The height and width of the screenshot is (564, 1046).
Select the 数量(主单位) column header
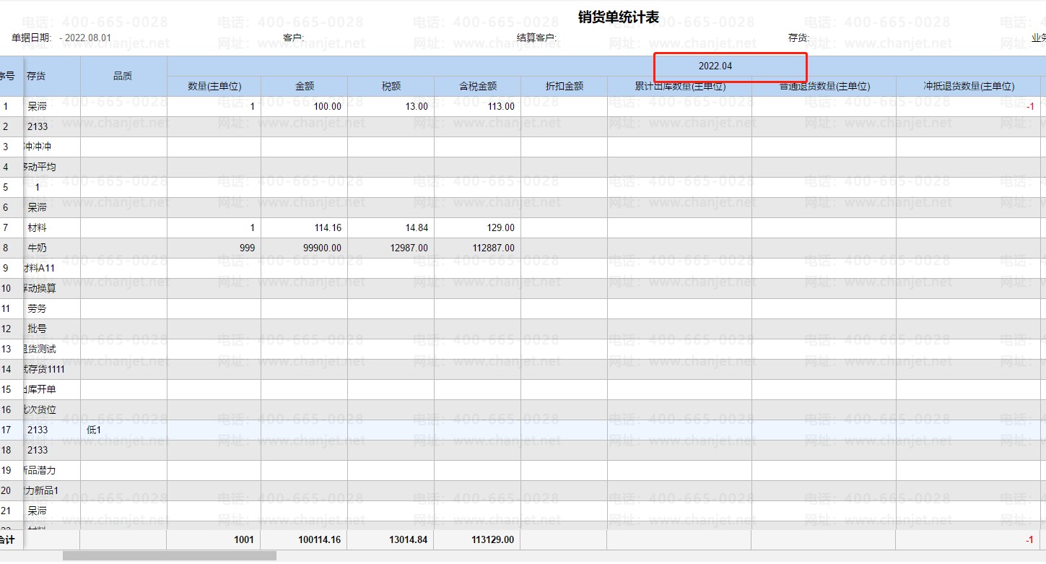pos(214,86)
